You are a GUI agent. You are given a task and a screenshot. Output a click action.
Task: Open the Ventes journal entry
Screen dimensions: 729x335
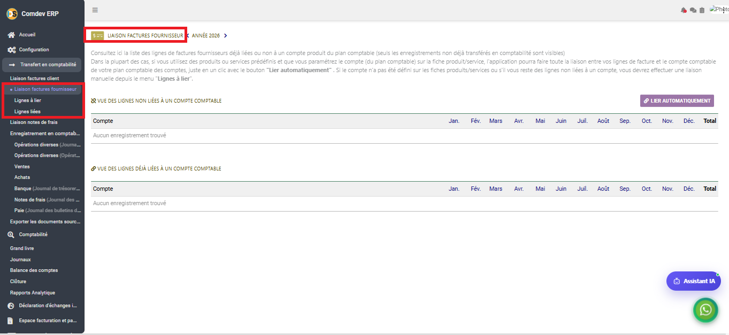pyautogui.click(x=22, y=167)
